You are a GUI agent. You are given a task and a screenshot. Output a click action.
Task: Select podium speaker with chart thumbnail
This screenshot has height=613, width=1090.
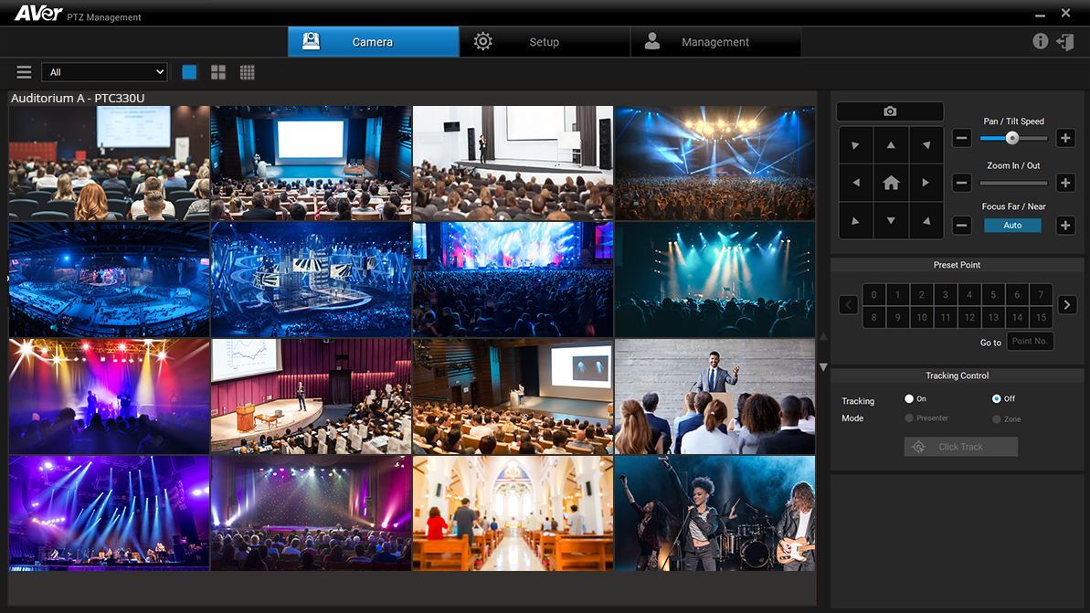311,396
